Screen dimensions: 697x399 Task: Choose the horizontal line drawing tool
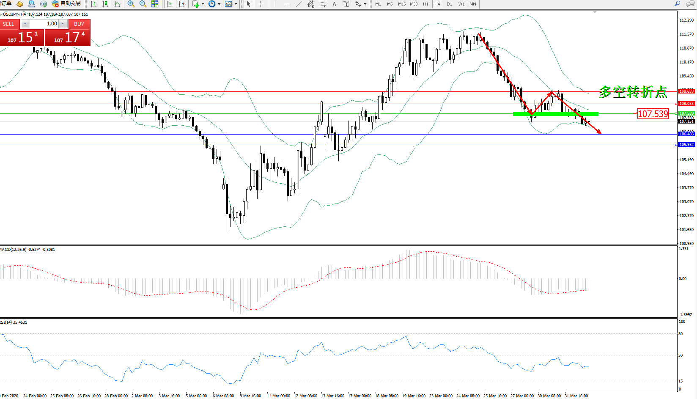287,4
